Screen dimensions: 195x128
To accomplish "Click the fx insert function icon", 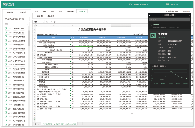I will pyautogui.click(x=55, y=22).
